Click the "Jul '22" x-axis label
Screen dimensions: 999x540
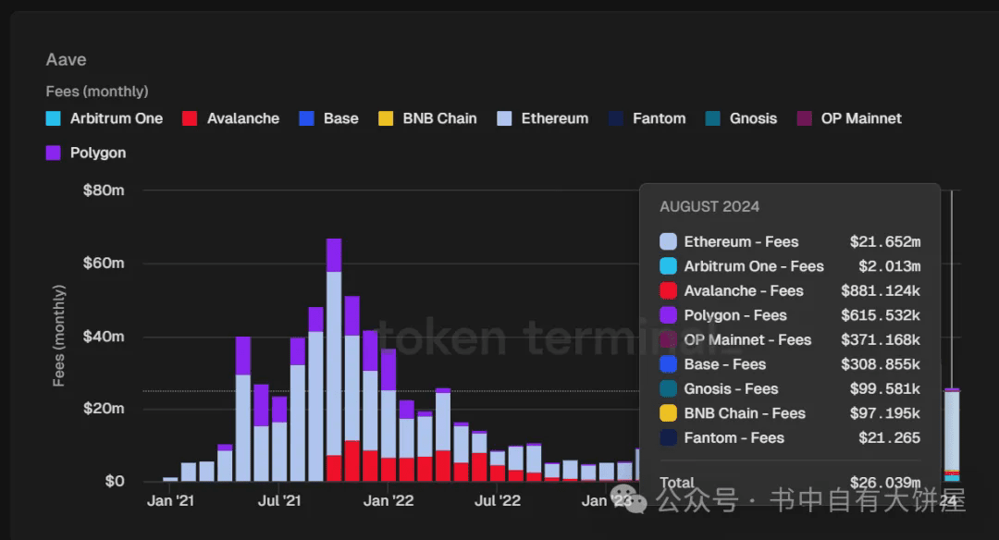tap(498, 501)
